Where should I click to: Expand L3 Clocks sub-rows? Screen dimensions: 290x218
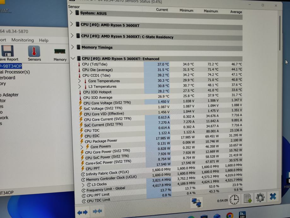tap(83, 185)
